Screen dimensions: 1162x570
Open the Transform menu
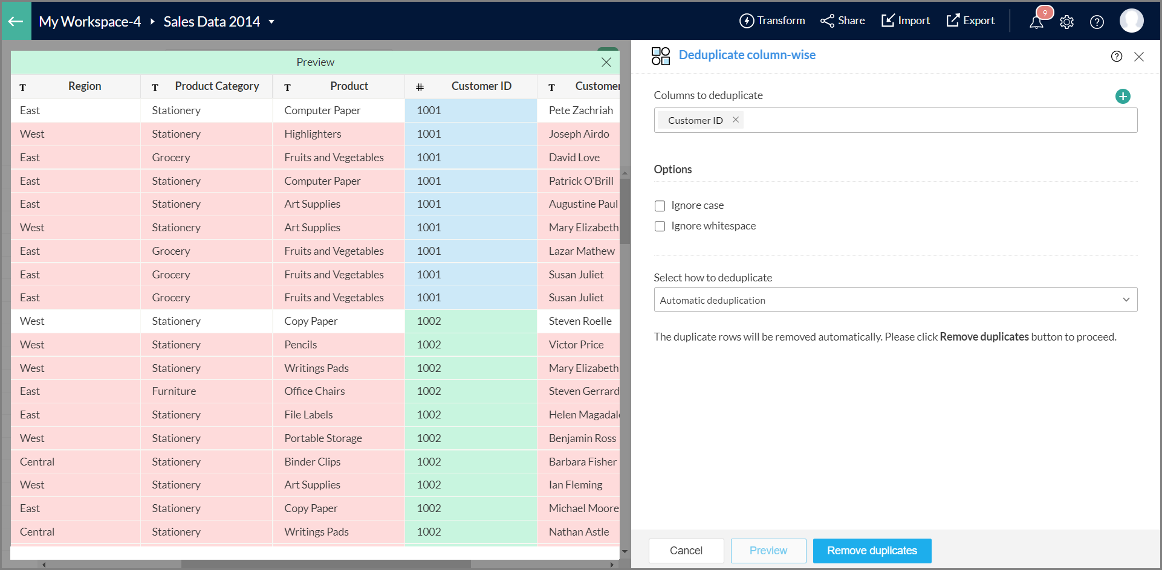(772, 21)
